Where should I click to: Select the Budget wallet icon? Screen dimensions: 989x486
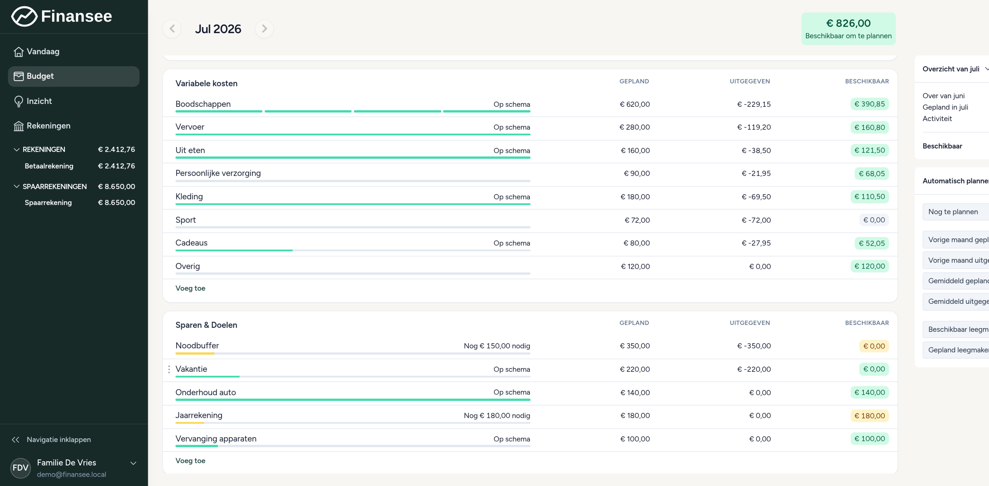19,76
